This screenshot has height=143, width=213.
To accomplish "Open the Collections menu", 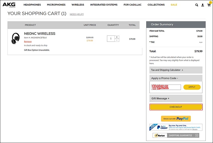I will point(156,5).
